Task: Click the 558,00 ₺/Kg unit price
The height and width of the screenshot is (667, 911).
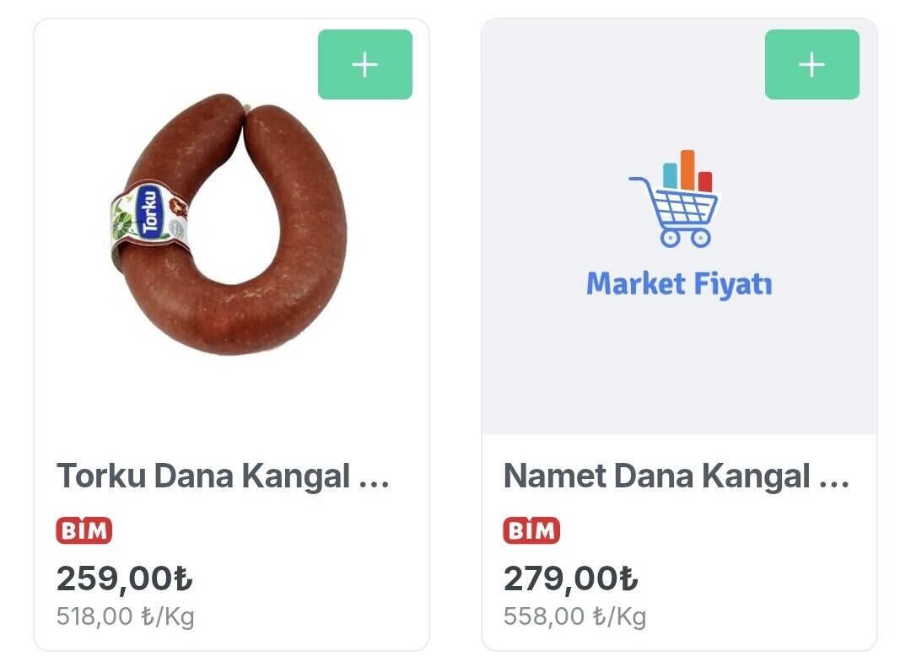Action: click(574, 616)
